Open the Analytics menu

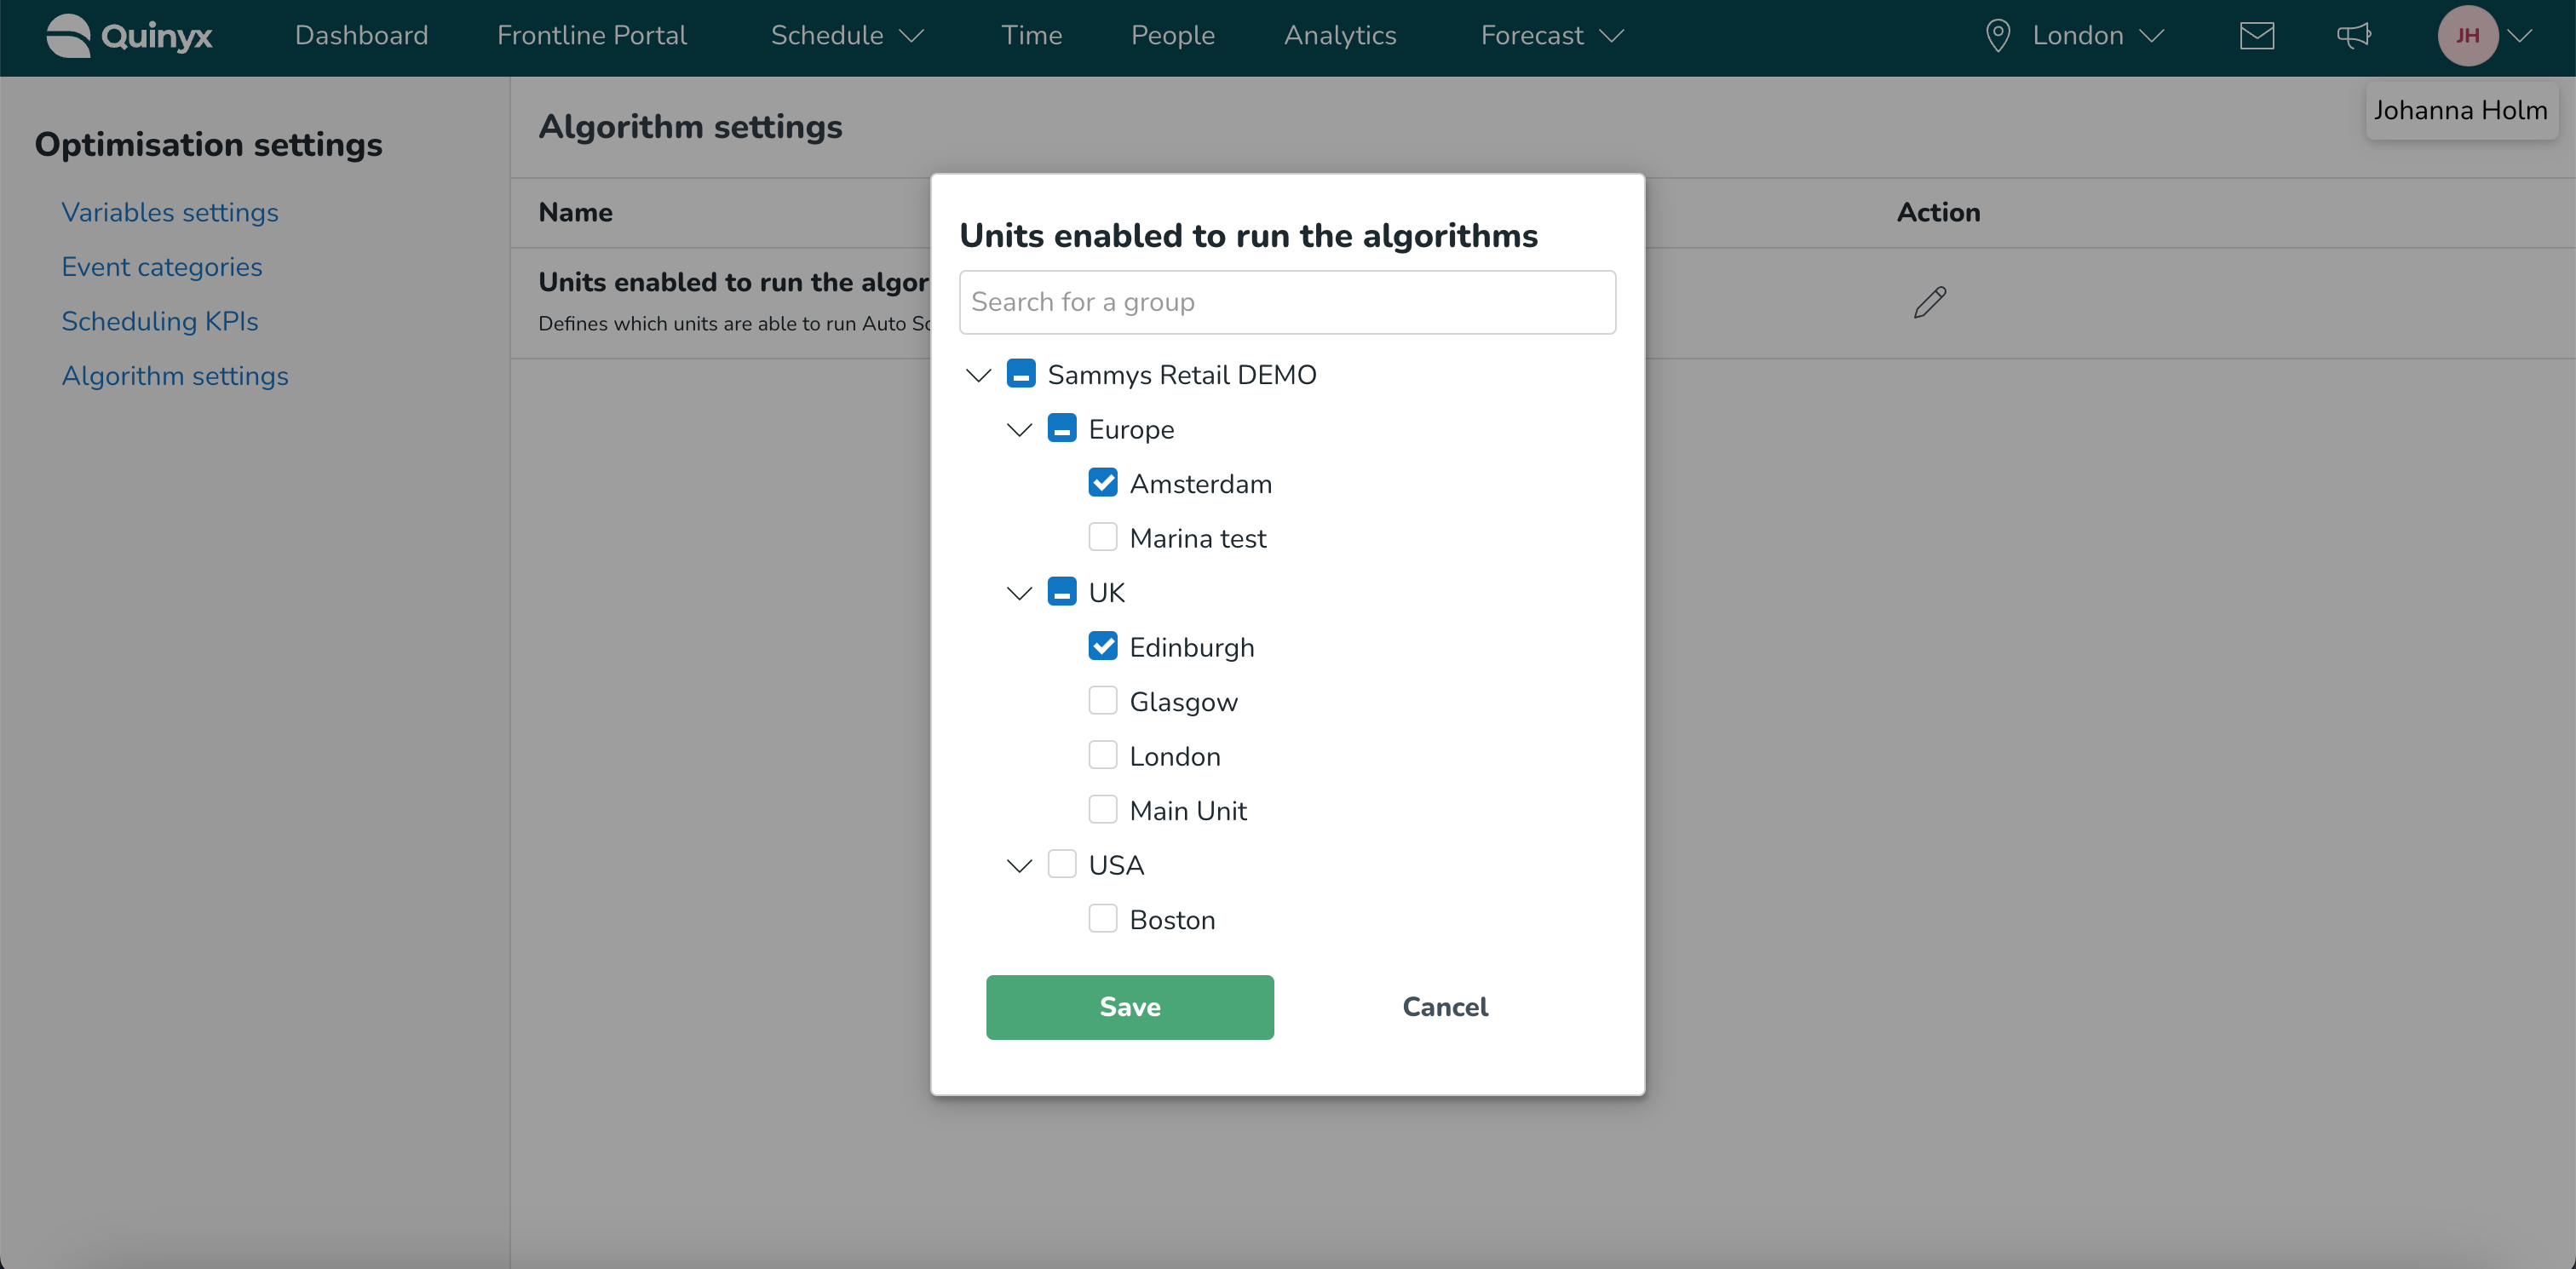[1340, 36]
